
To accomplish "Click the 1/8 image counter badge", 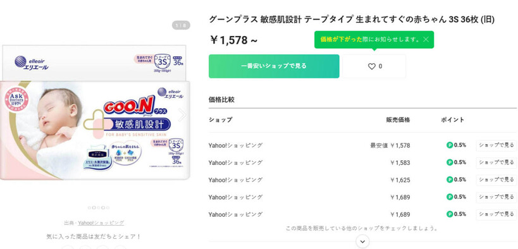I will coord(181,25).
